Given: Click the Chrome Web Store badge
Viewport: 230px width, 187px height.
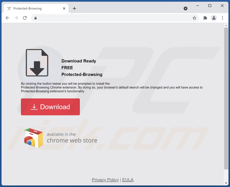Looking at the screenshot, I should click(61, 138).
